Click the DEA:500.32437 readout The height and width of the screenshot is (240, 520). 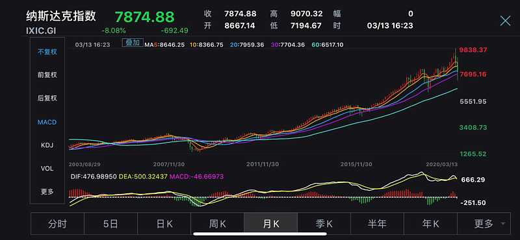coord(143,177)
